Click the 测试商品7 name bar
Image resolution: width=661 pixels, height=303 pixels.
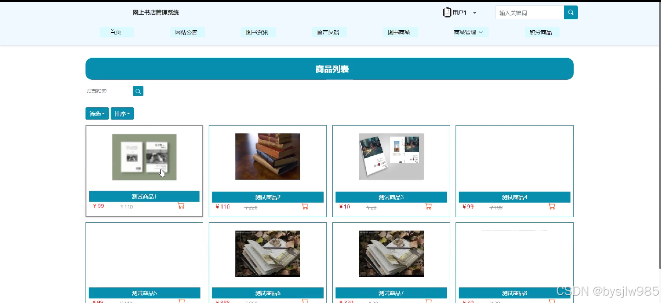[x=391, y=293]
